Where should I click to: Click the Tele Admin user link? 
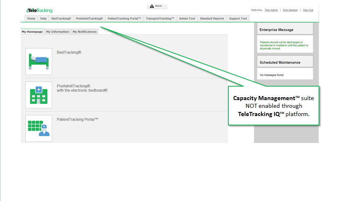tap(271, 10)
